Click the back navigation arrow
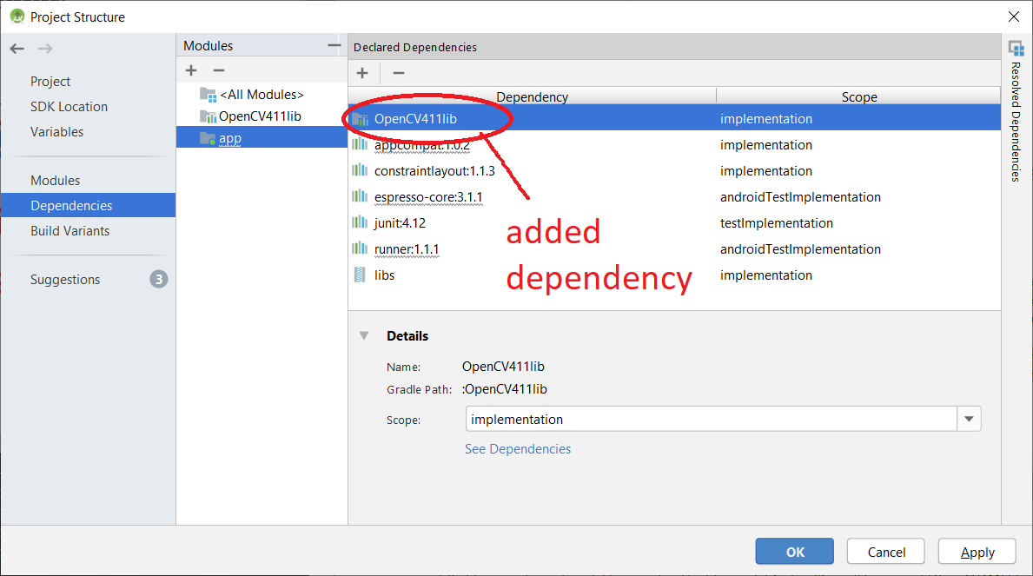Screen dimensions: 1033x576 (17, 49)
